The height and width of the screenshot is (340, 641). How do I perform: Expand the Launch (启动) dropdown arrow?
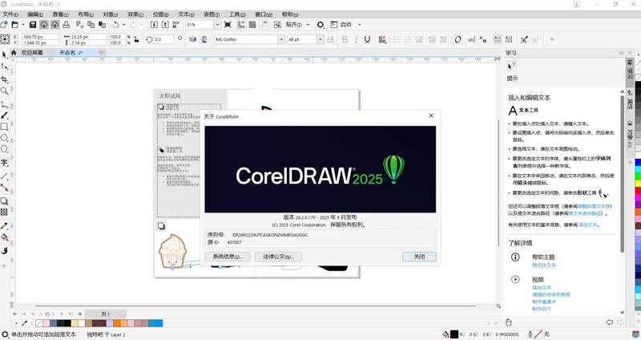point(359,25)
